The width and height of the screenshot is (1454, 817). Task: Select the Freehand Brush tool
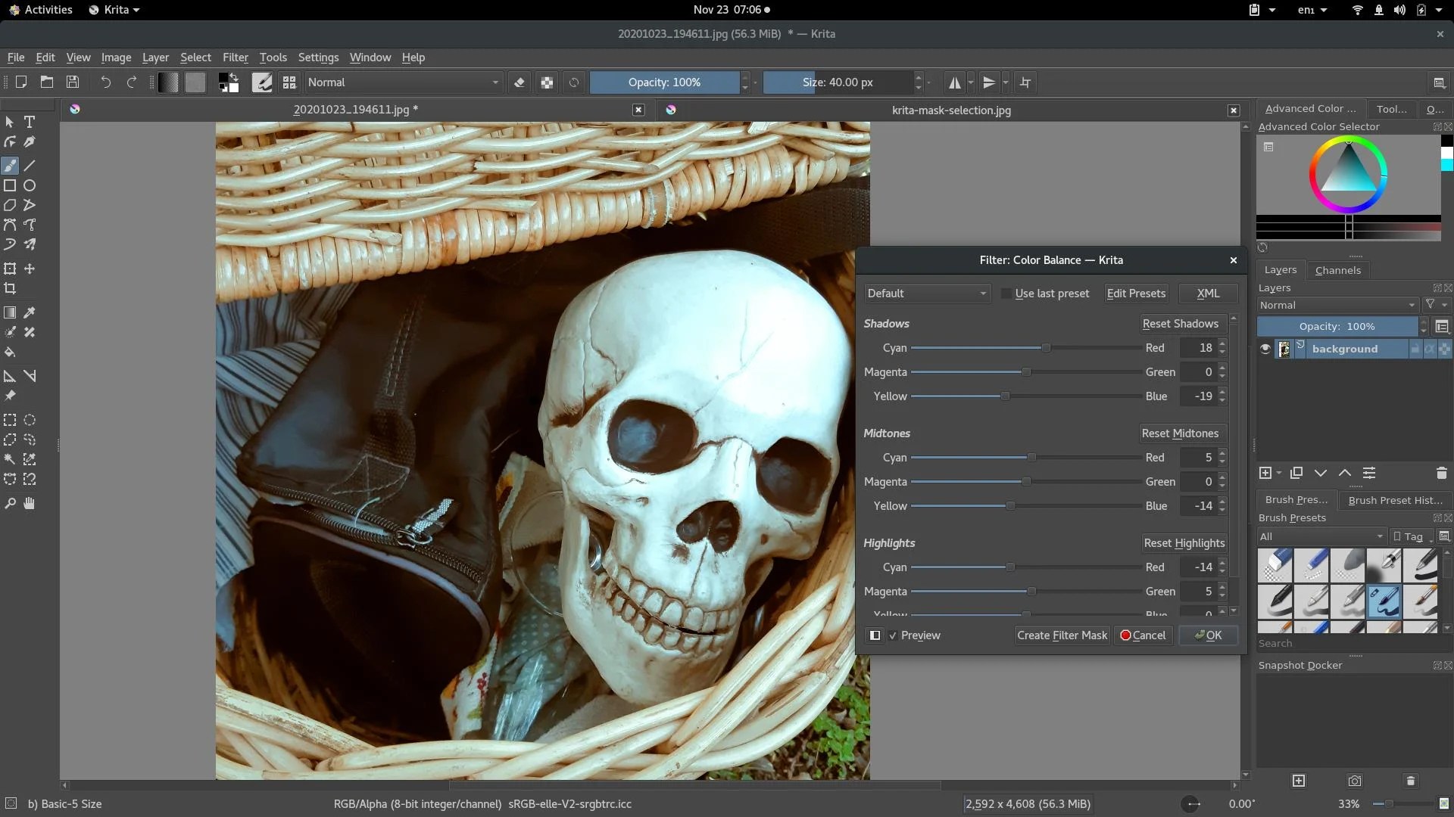click(10, 165)
